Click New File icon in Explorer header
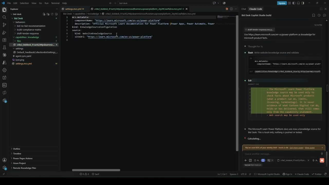 point(44,14)
